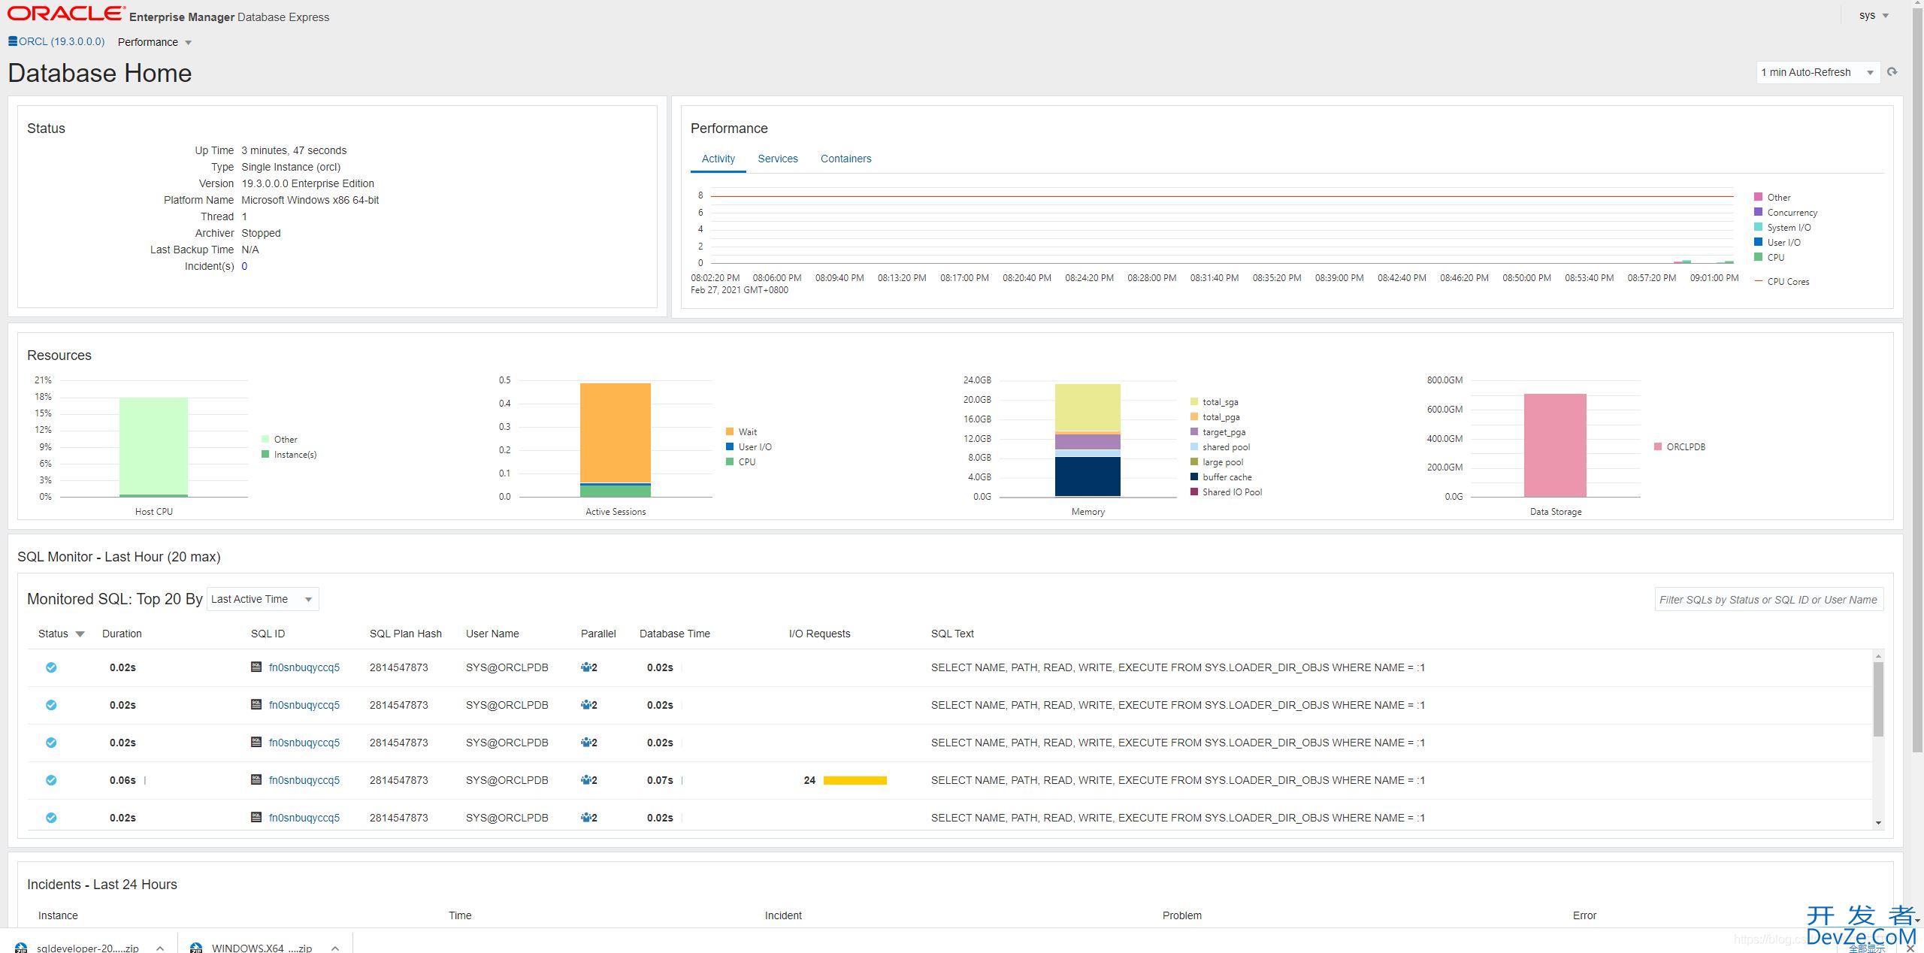Open the sqldeveloper zip download
The width and height of the screenshot is (1924, 953).
click(87, 948)
